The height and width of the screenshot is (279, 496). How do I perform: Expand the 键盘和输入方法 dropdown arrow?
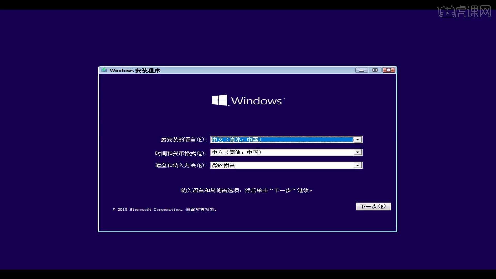pos(358,165)
